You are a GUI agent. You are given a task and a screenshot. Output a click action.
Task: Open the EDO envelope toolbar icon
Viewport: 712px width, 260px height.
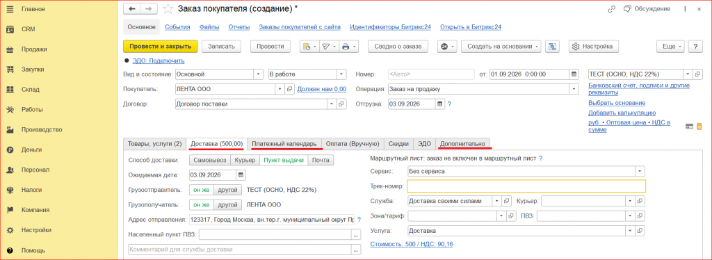click(x=329, y=47)
